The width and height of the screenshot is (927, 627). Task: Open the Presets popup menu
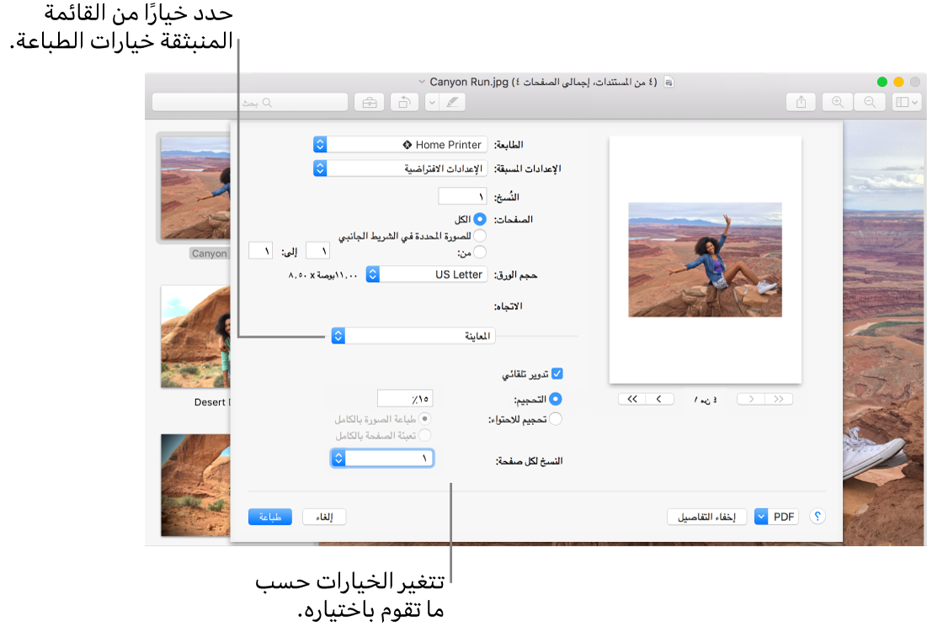(x=400, y=168)
